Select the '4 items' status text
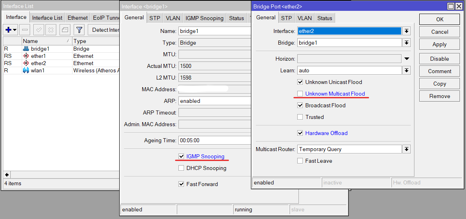The image size is (466, 219). point(13,184)
